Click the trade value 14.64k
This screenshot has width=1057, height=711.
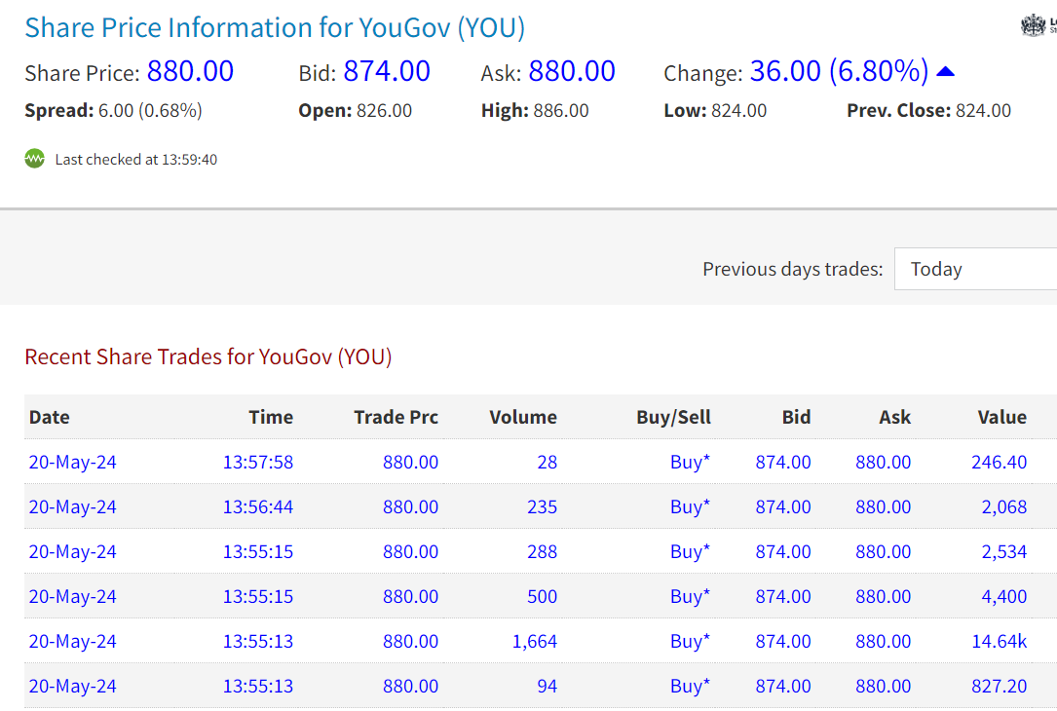pos(999,642)
